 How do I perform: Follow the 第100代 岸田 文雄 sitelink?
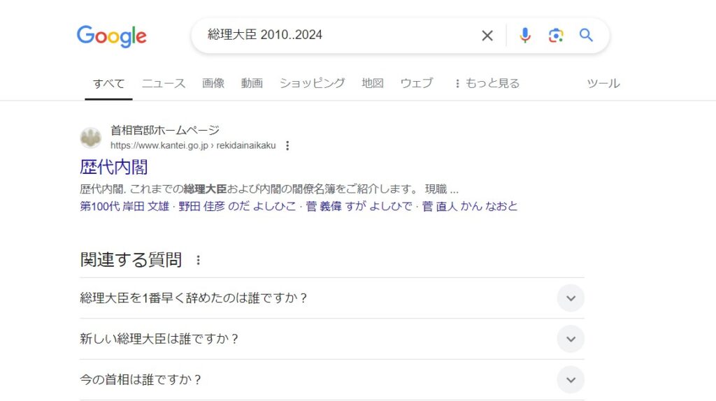coord(124,206)
